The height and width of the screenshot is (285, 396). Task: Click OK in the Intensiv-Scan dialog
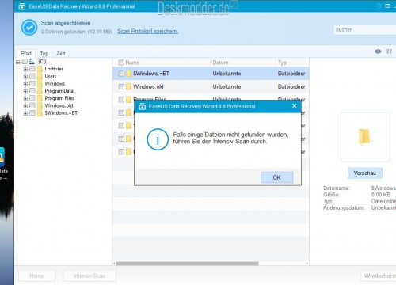coord(276,177)
